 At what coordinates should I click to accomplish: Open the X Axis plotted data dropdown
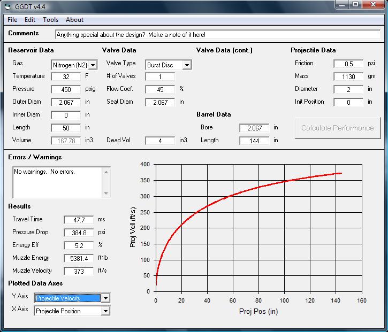point(105,311)
